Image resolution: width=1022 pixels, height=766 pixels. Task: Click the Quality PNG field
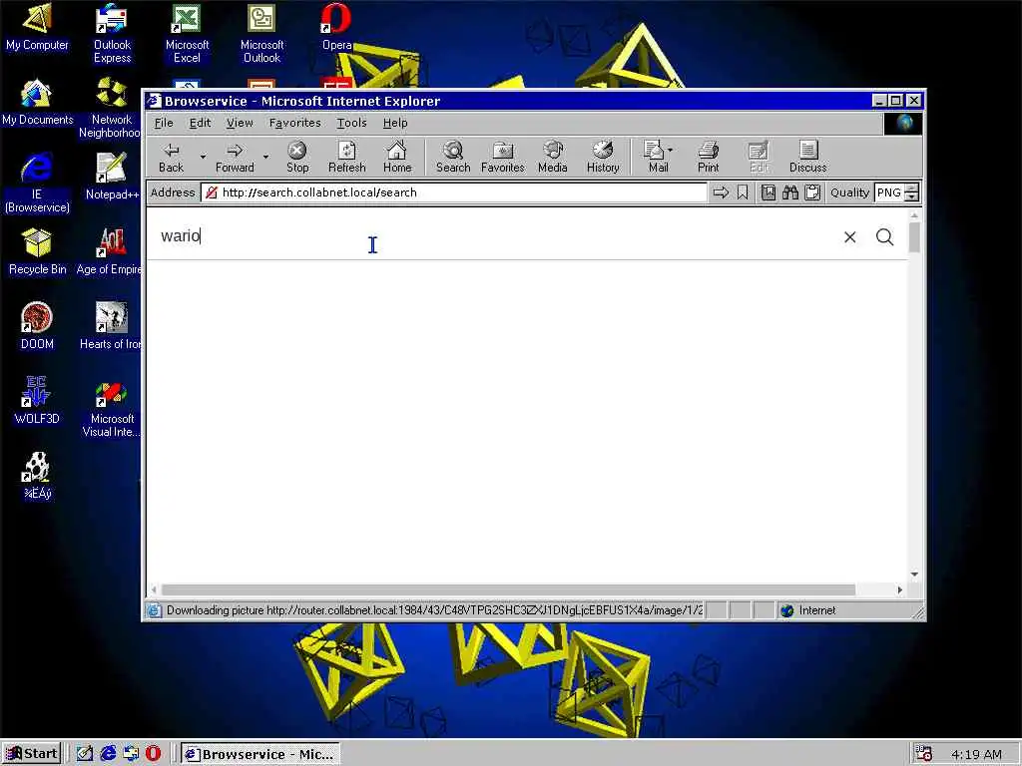coord(889,192)
